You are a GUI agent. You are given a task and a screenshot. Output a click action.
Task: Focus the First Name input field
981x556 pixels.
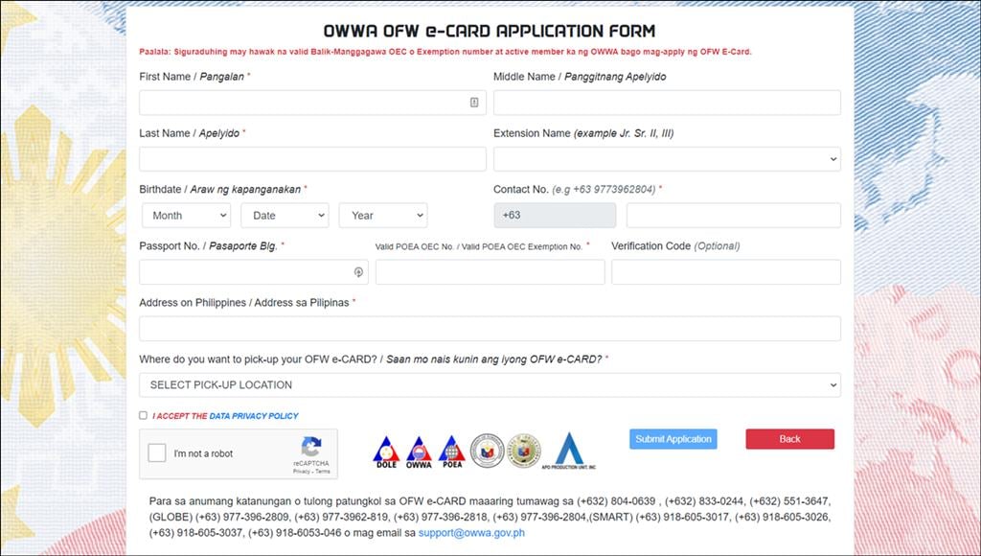[x=312, y=102]
